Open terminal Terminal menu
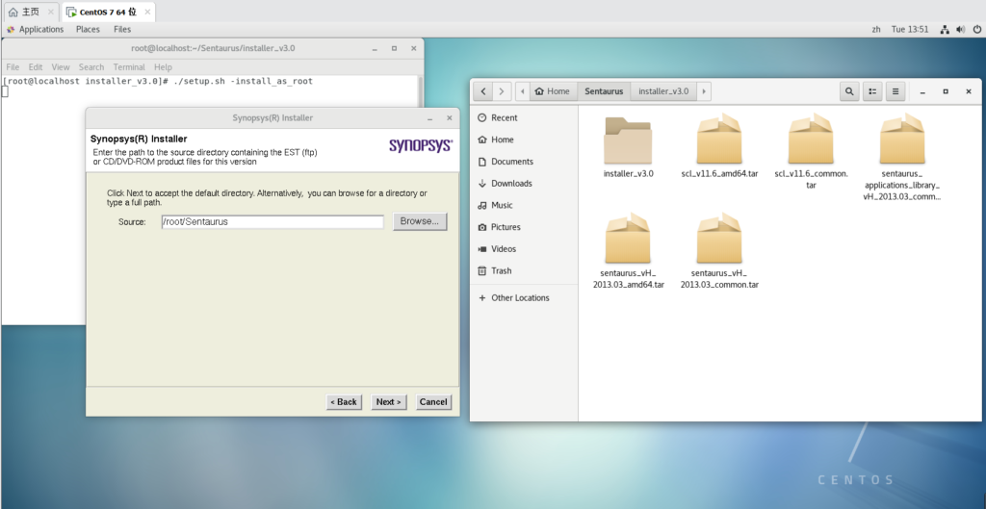This screenshot has width=986, height=509. 129,67
